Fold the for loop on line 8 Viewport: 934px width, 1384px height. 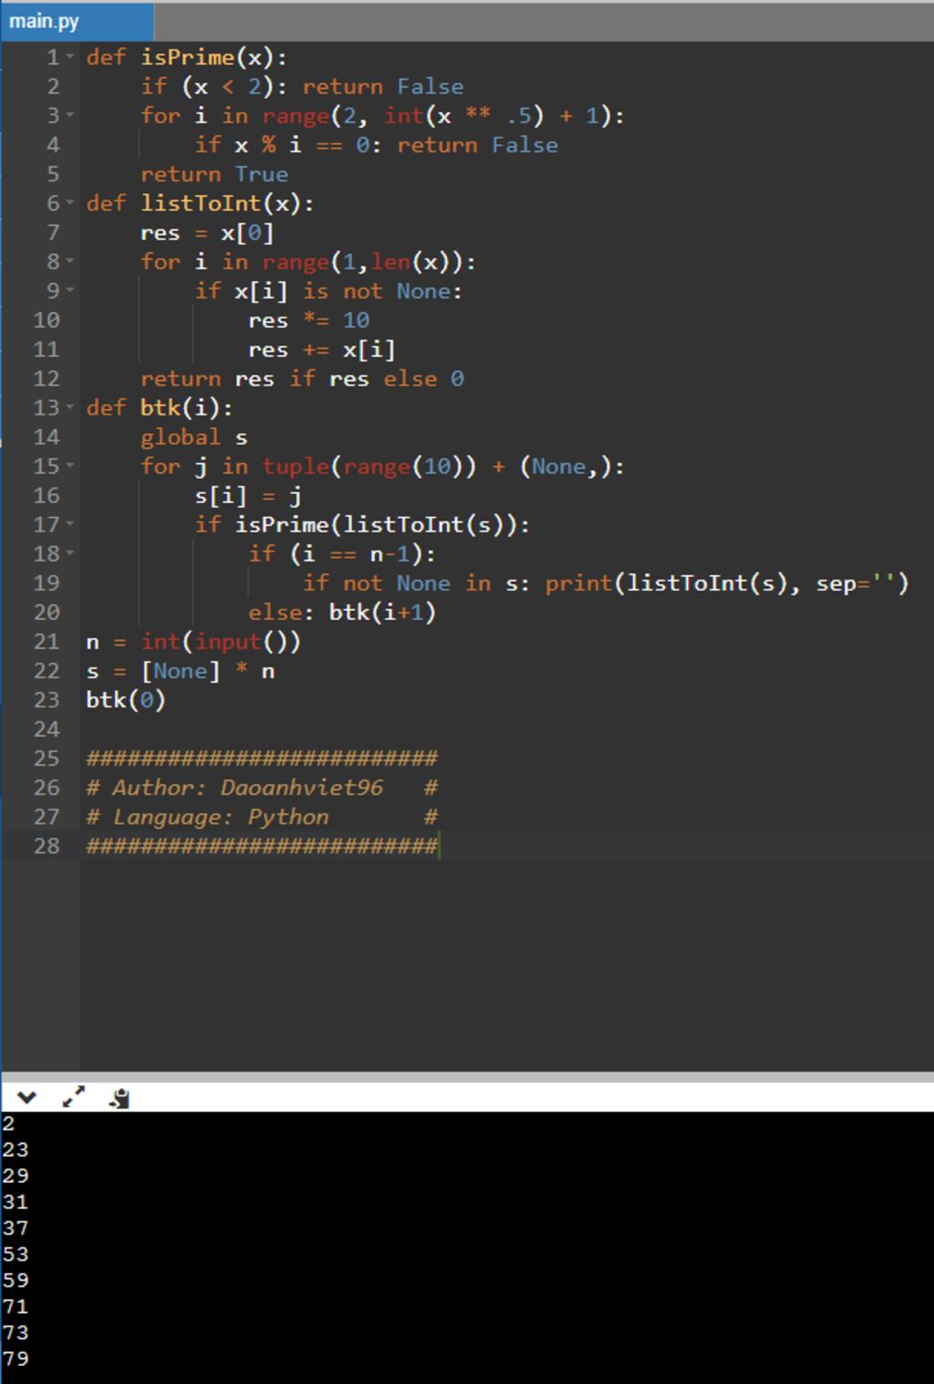[70, 262]
